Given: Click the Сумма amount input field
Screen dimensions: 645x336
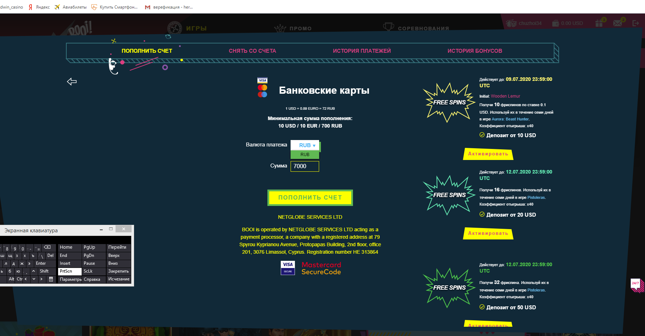Looking at the screenshot, I should click(x=304, y=166).
